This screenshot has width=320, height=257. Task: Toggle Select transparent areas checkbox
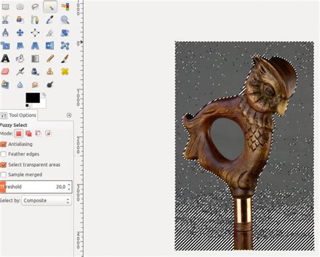pos(3,165)
